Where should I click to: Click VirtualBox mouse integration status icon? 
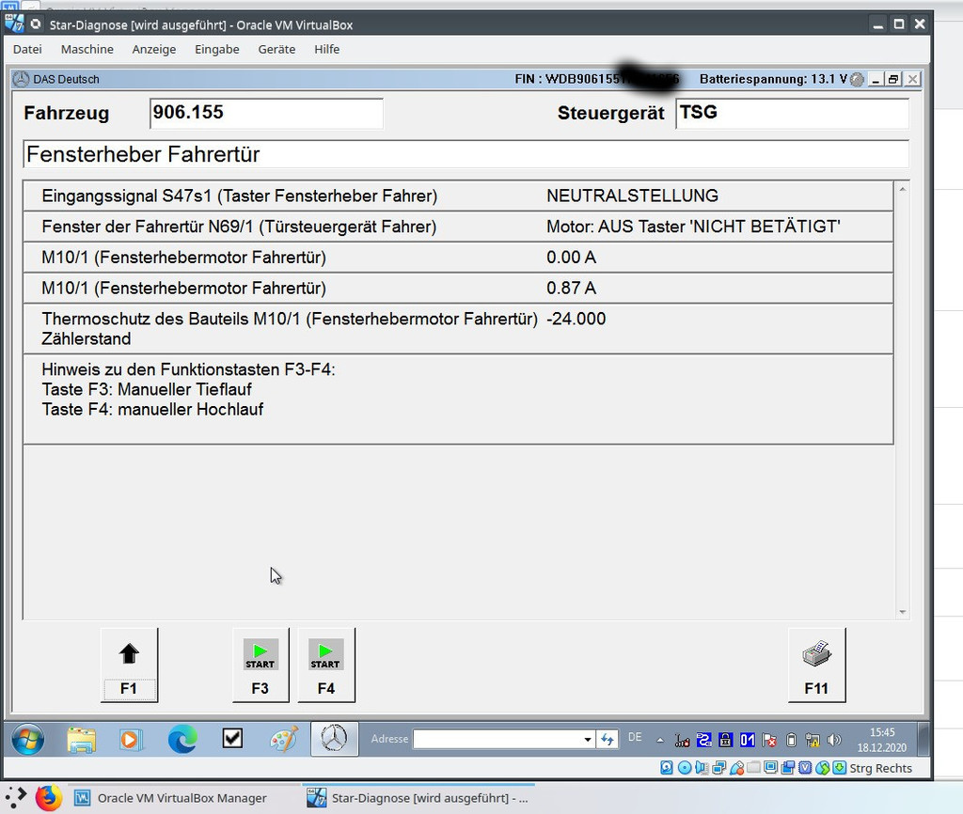pyautogui.click(x=822, y=768)
